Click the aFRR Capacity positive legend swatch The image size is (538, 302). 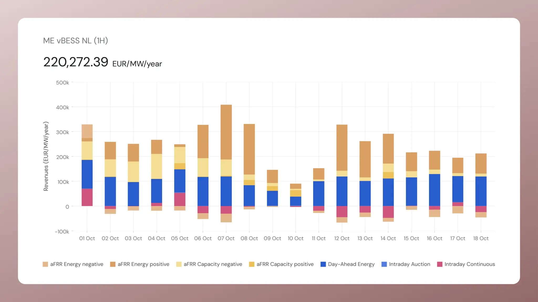(252, 264)
